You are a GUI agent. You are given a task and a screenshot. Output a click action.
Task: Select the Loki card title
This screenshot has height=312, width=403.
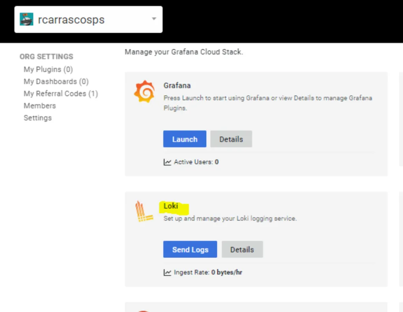tap(171, 206)
